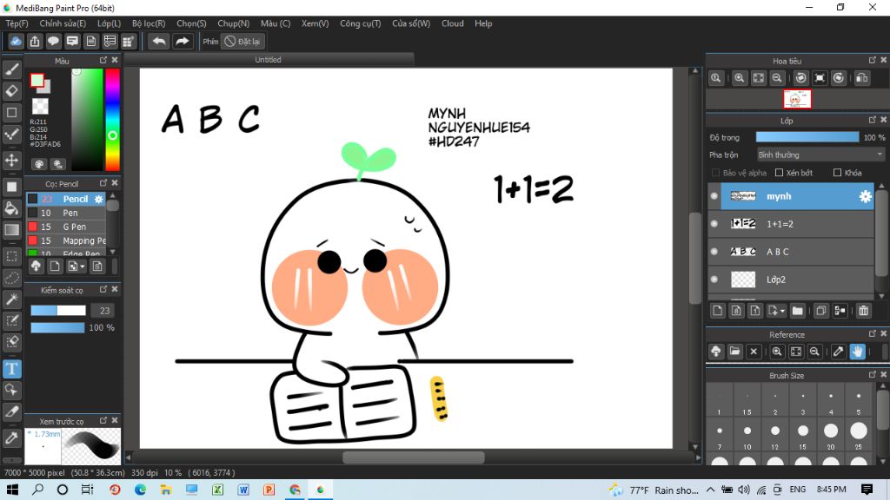Click the speech bubble icon in toolbar

pyautogui.click(x=53, y=42)
